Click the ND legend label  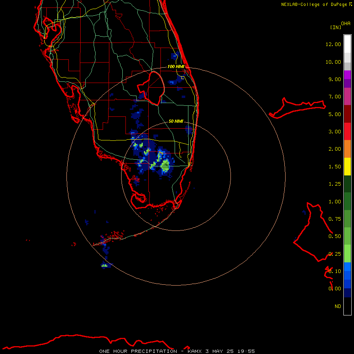338,306
